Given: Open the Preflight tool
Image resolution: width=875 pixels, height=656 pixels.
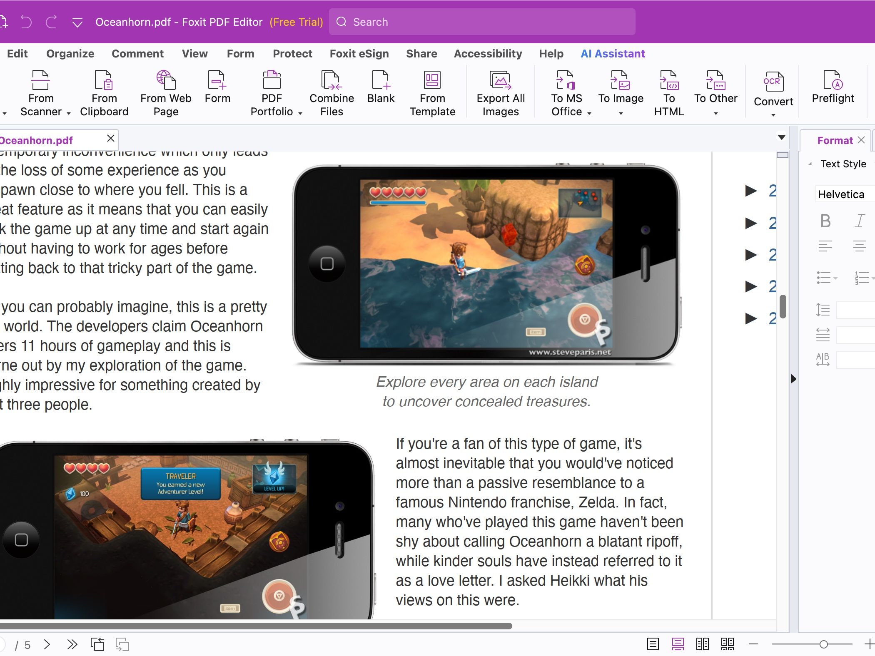Looking at the screenshot, I should pos(833,80).
